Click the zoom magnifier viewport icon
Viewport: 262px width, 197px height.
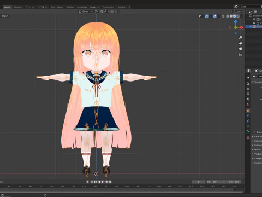click(241, 38)
